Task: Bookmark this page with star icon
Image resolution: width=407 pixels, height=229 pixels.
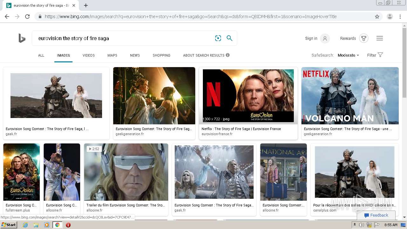Action: [377, 17]
